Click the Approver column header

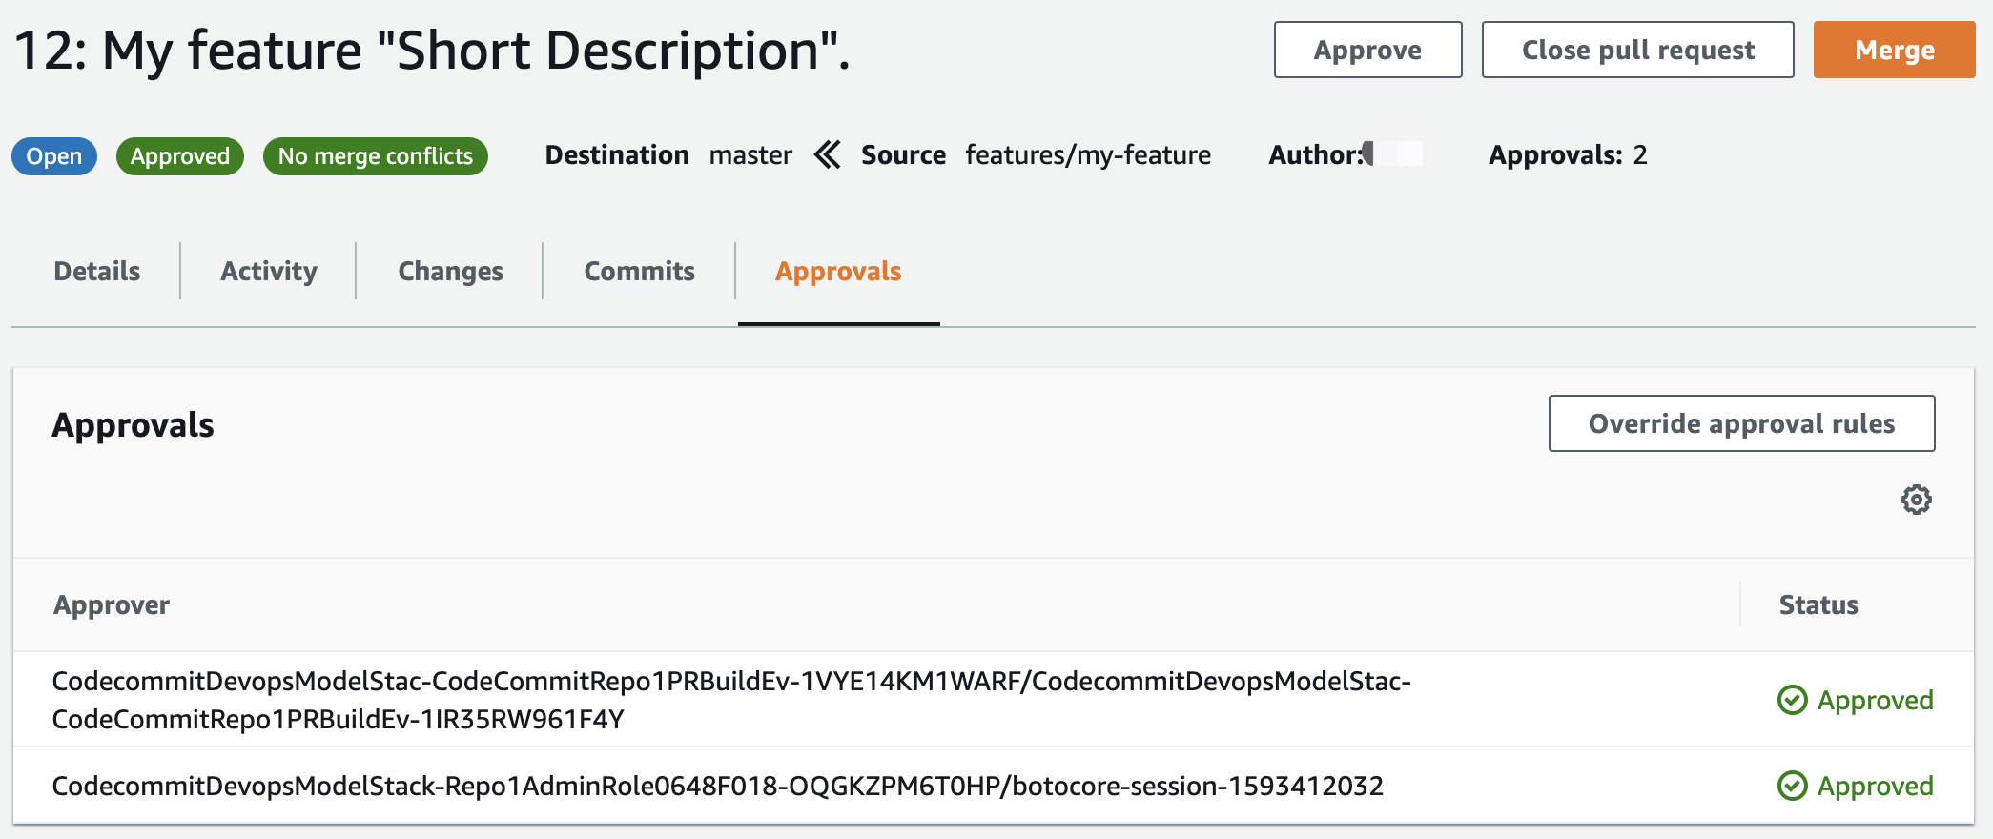pos(112,605)
